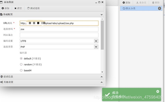Click the 连接密码 password field
The width and height of the screenshot is (165, 102).
(x=59, y=29)
